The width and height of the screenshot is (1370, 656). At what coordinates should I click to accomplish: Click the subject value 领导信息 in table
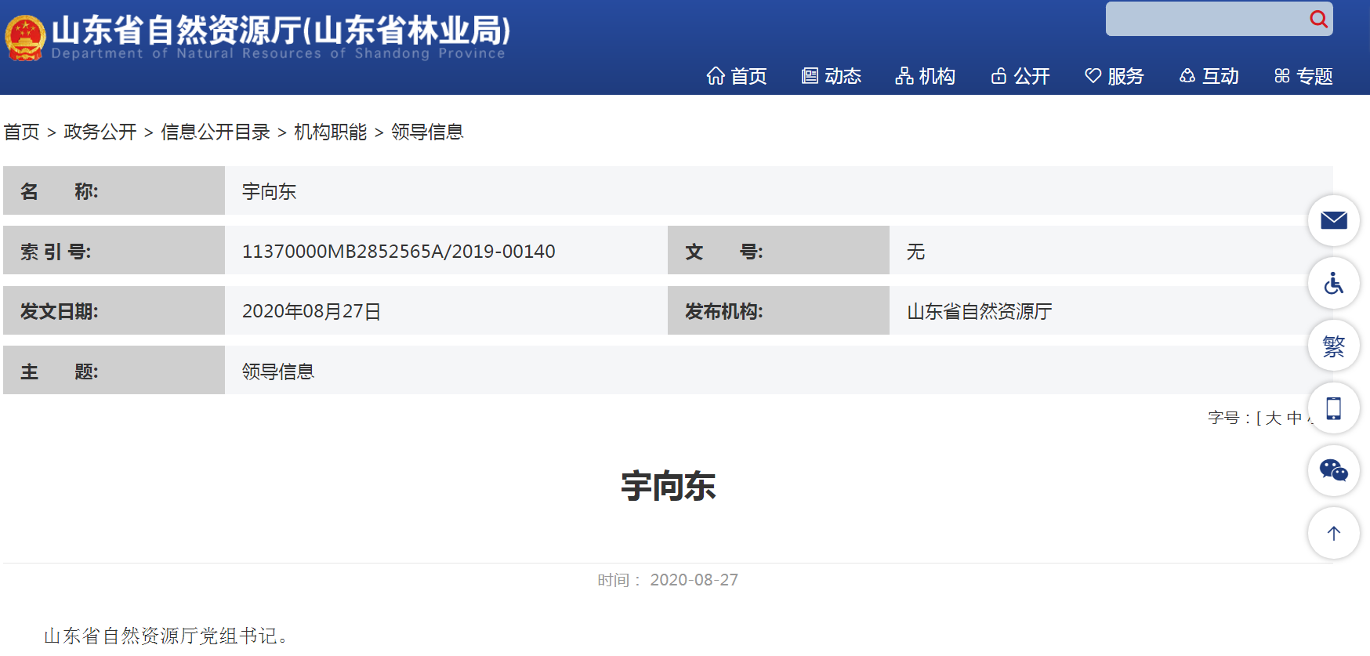[x=278, y=371]
